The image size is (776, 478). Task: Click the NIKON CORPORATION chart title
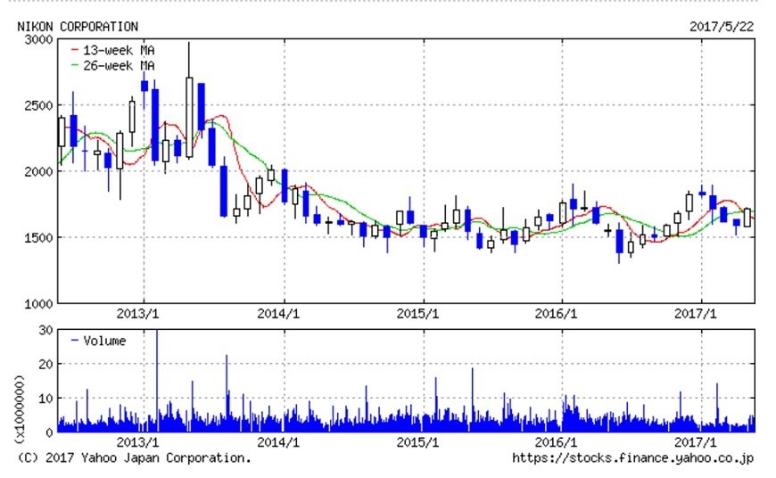78,27
